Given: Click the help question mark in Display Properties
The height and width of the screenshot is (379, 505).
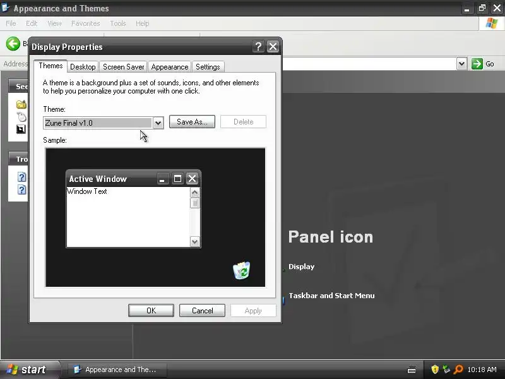Looking at the screenshot, I should [x=258, y=46].
